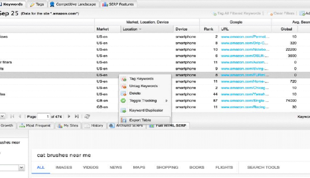Open www.amazon.com/Yamah... link
Viewport: 310px width, 178px height.
(x=245, y=94)
